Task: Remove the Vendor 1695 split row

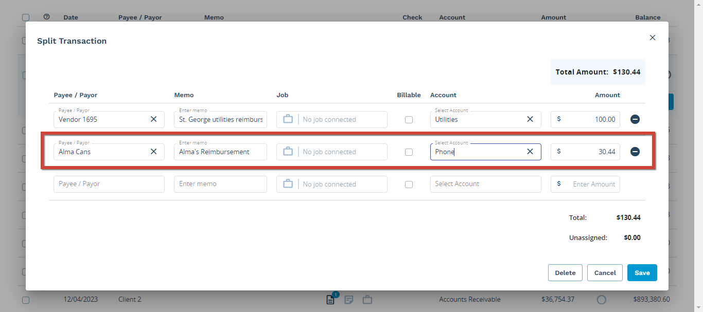Action: click(x=635, y=119)
